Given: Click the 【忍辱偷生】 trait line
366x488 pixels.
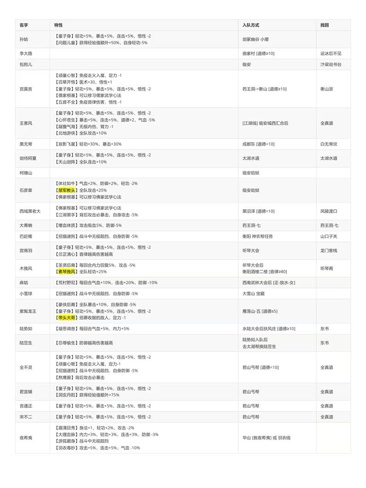Looking at the screenshot, I should click(x=84, y=343).
